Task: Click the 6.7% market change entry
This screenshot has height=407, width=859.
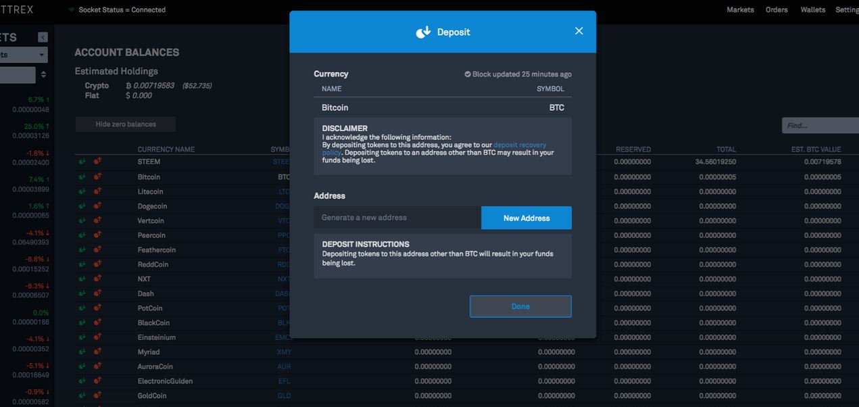Action: click(39, 99)
